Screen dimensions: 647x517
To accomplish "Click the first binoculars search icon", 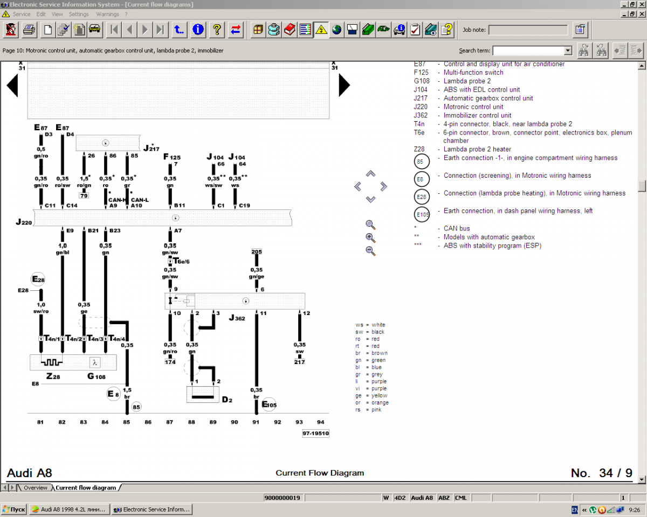I will click(x=583, y=51).
